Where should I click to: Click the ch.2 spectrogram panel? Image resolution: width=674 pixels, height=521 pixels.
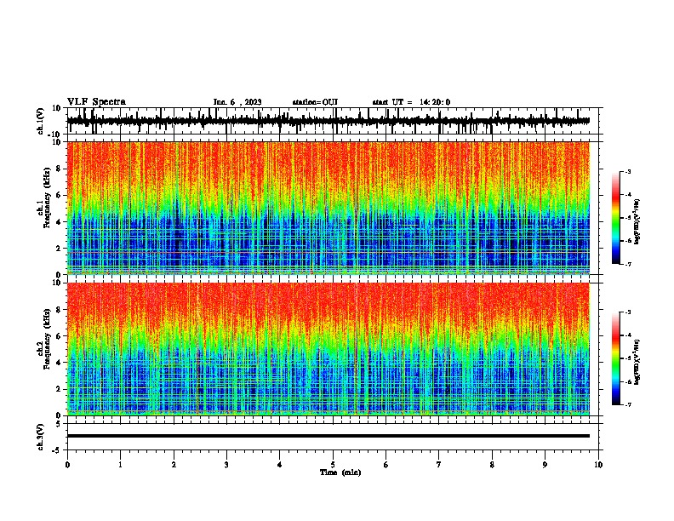pyautogui.click(x=328, y=349)
